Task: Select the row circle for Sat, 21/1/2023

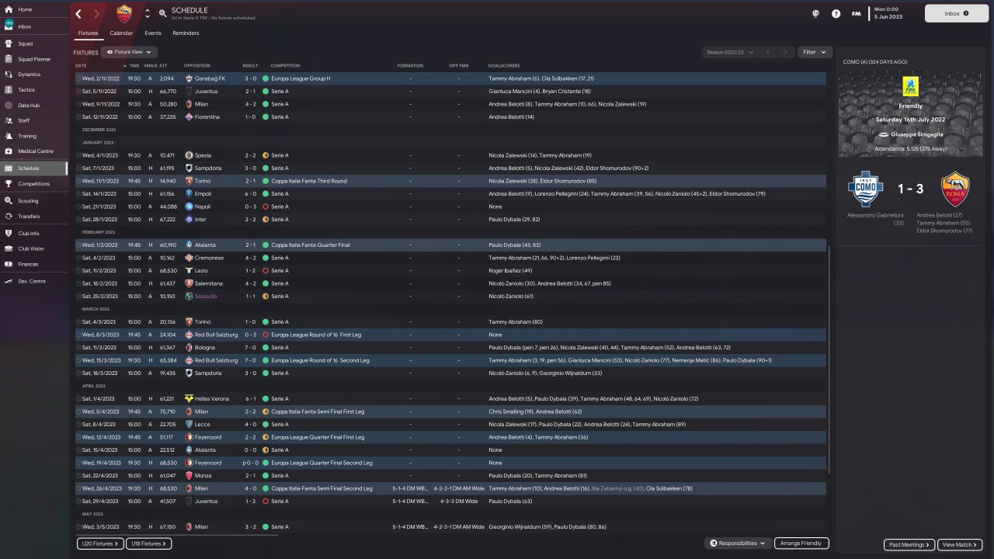Action: (x=78, y=207)
